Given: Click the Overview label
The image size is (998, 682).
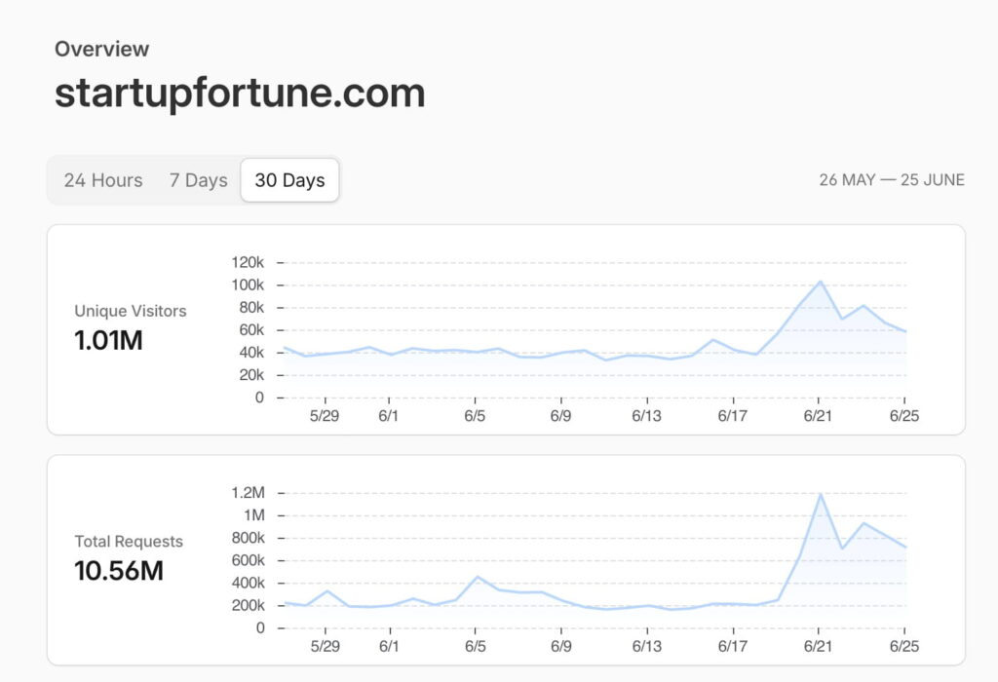Looking at the screenshot, I should (x=101, y=49).
